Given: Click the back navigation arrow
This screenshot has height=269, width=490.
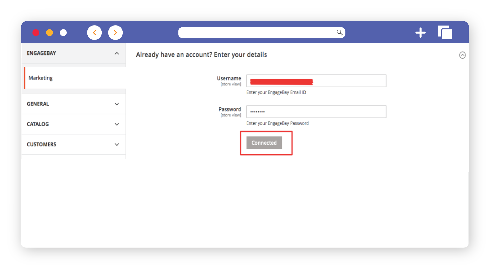Looking at the screenshot, I should pyautogui.click(x=94, y=33).
